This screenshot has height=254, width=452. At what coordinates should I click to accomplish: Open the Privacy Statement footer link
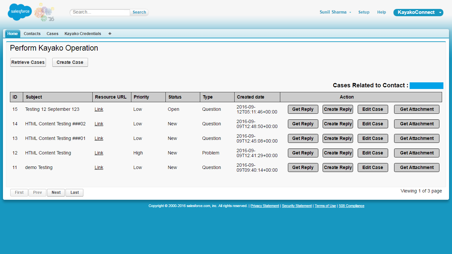[x=264, y=206]
